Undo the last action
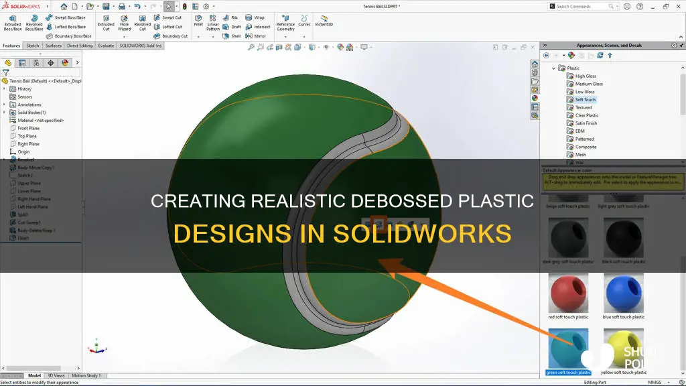The height and width of the screenshot is (386, 686). tap(137, 7)
